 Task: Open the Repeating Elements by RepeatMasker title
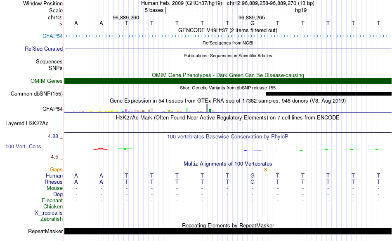[228, 225]
